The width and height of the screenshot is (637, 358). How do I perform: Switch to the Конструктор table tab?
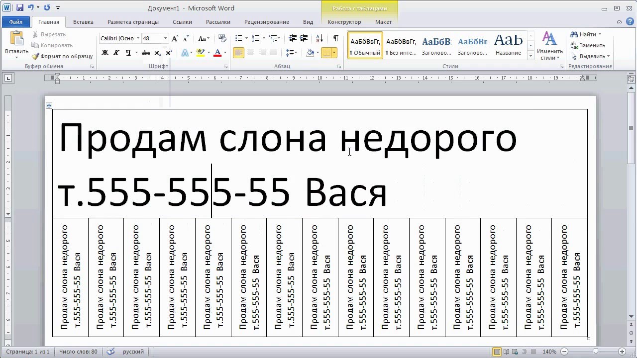pos(344,22)
